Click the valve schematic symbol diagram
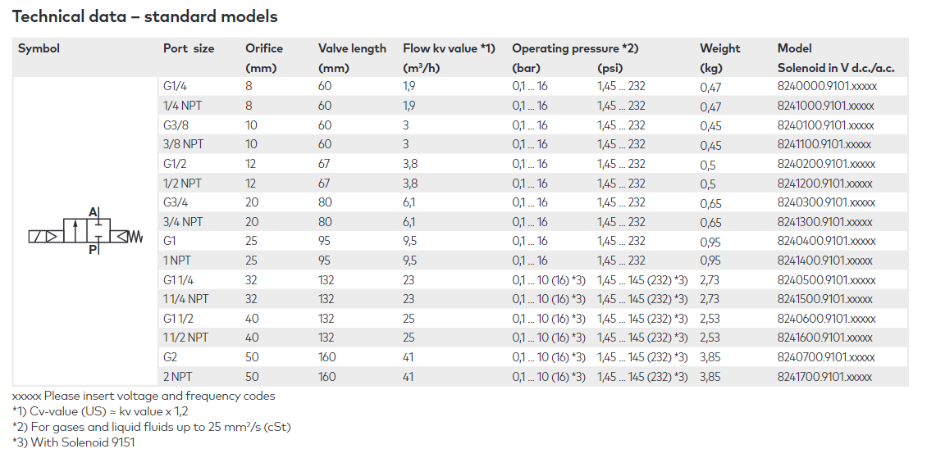This screenshot has height=467, width=936. tap(86, 231)
